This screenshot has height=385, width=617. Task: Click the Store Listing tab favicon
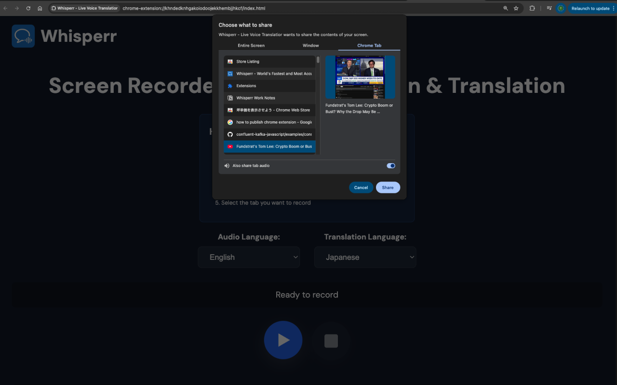[x=230, y=62]
